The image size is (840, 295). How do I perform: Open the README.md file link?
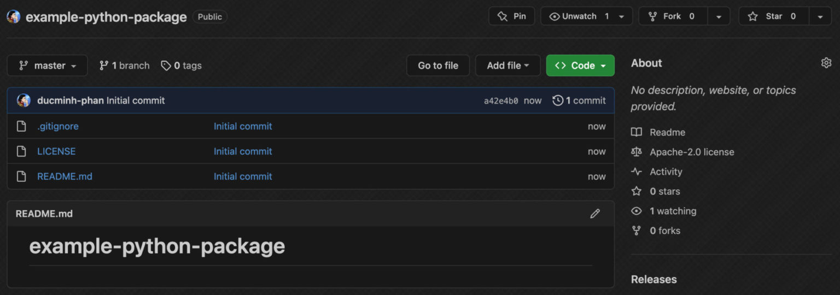point(65,176)
